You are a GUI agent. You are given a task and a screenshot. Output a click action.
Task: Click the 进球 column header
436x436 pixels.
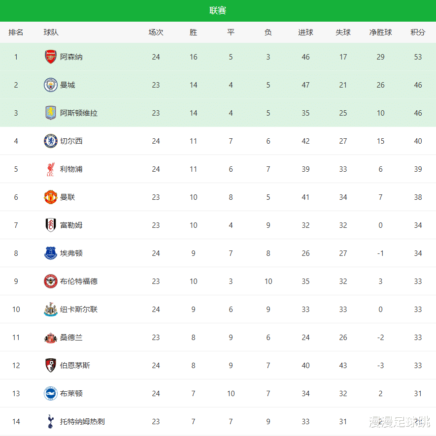pos(305,32)
